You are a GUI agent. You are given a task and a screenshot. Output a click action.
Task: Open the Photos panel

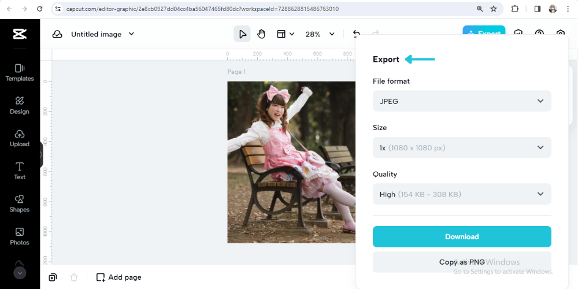[20, 236]
